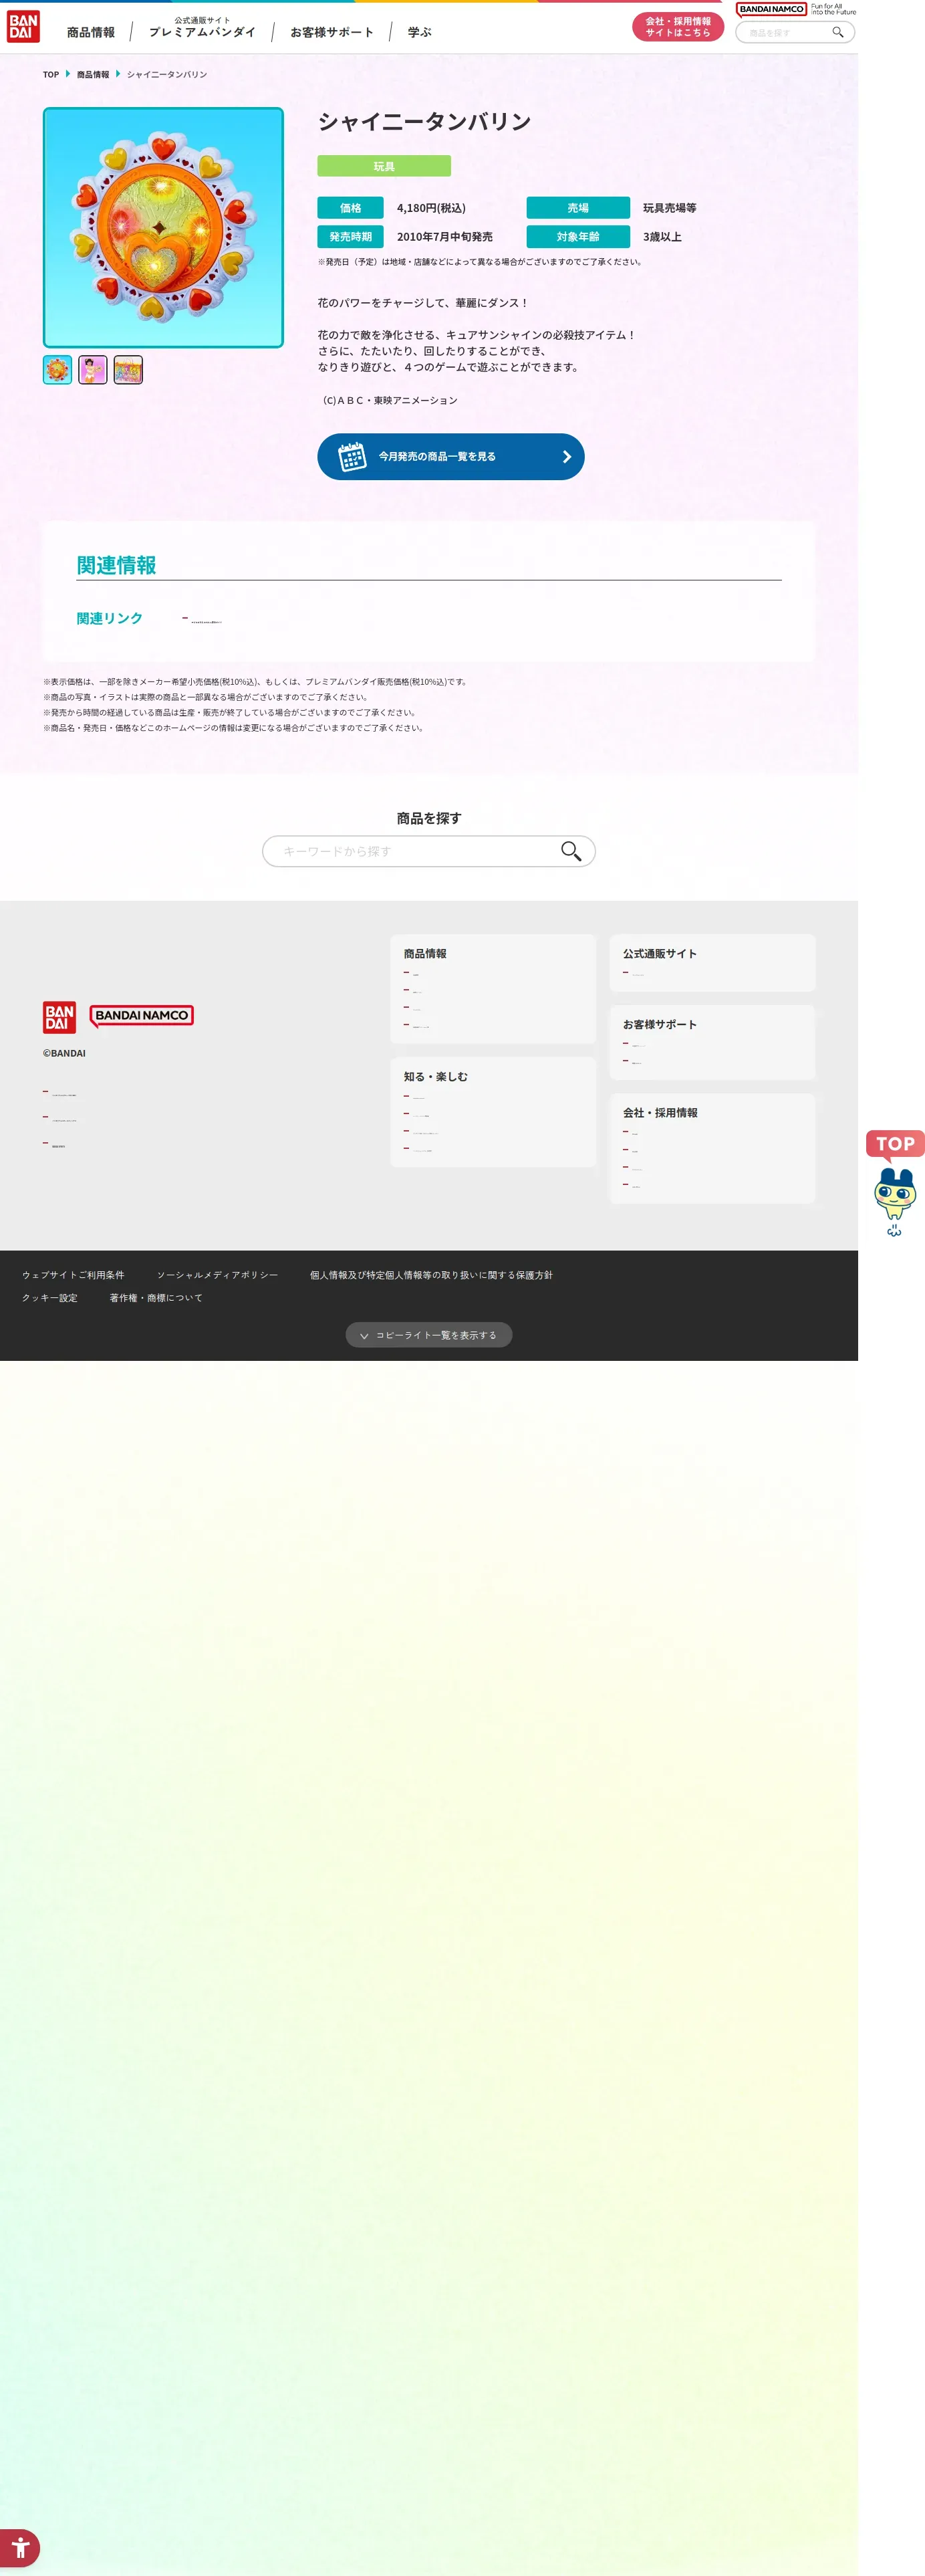Open 学ぶ navigation item

(x=420, y=33)
